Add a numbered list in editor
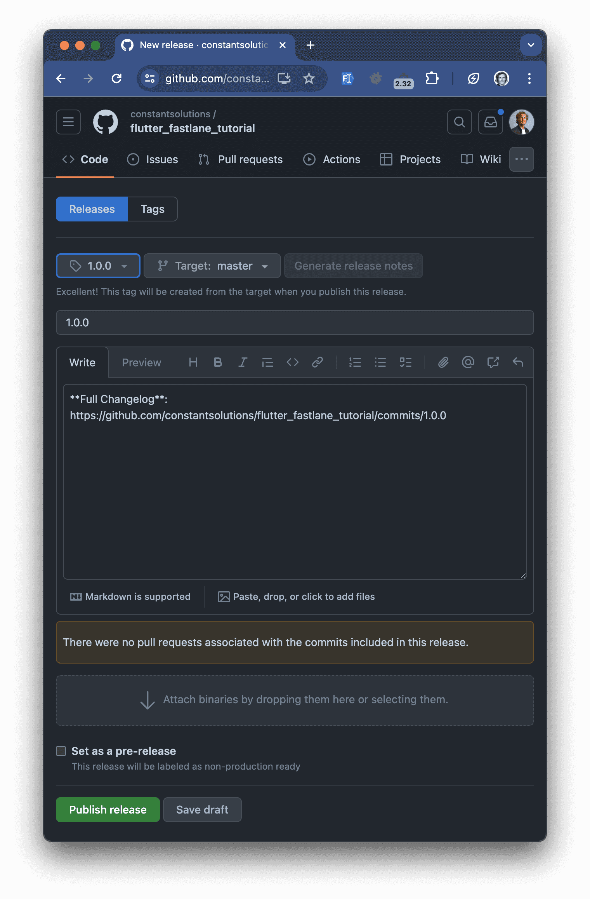Viewport: 590px width, 899px height. [x=355, y=362]
